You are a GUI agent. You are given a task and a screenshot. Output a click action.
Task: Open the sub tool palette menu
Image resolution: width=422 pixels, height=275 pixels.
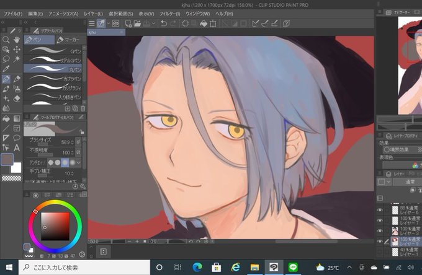27,30
